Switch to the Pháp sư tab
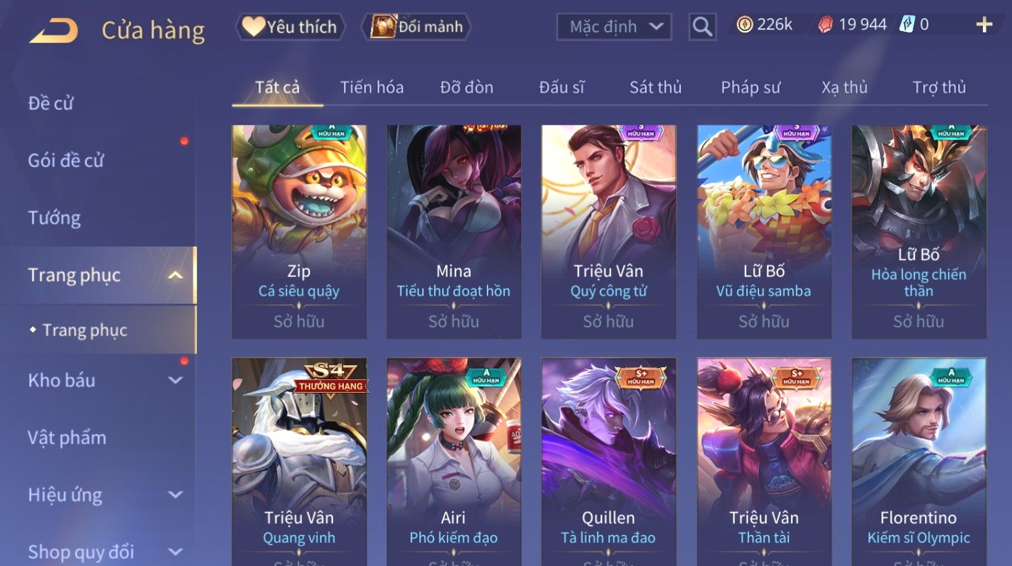Image resolution: width=1012 pixels, height=566 pixels. point(750,88)
